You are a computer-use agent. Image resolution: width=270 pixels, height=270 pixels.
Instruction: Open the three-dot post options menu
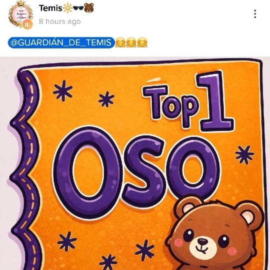coord(255,14)
